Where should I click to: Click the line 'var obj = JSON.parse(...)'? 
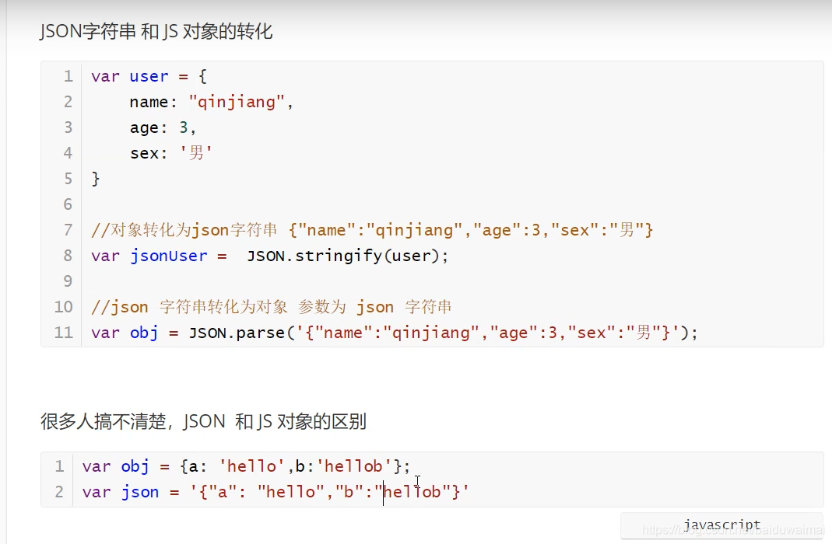point(395,333)
